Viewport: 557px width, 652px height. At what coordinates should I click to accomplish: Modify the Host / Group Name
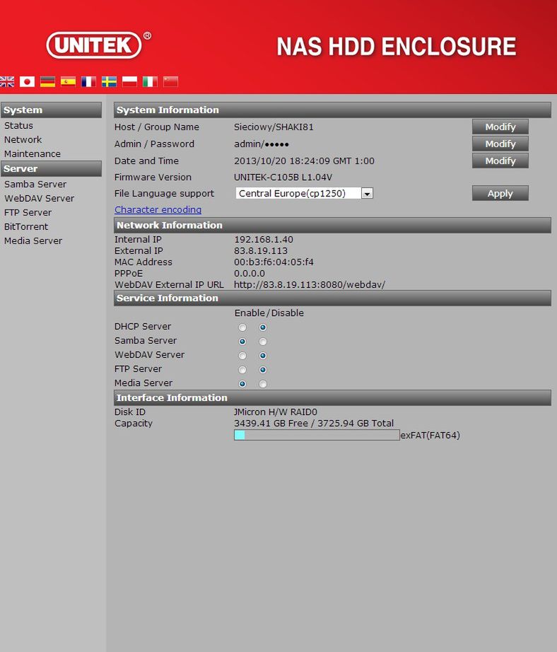tap(500, 127)
